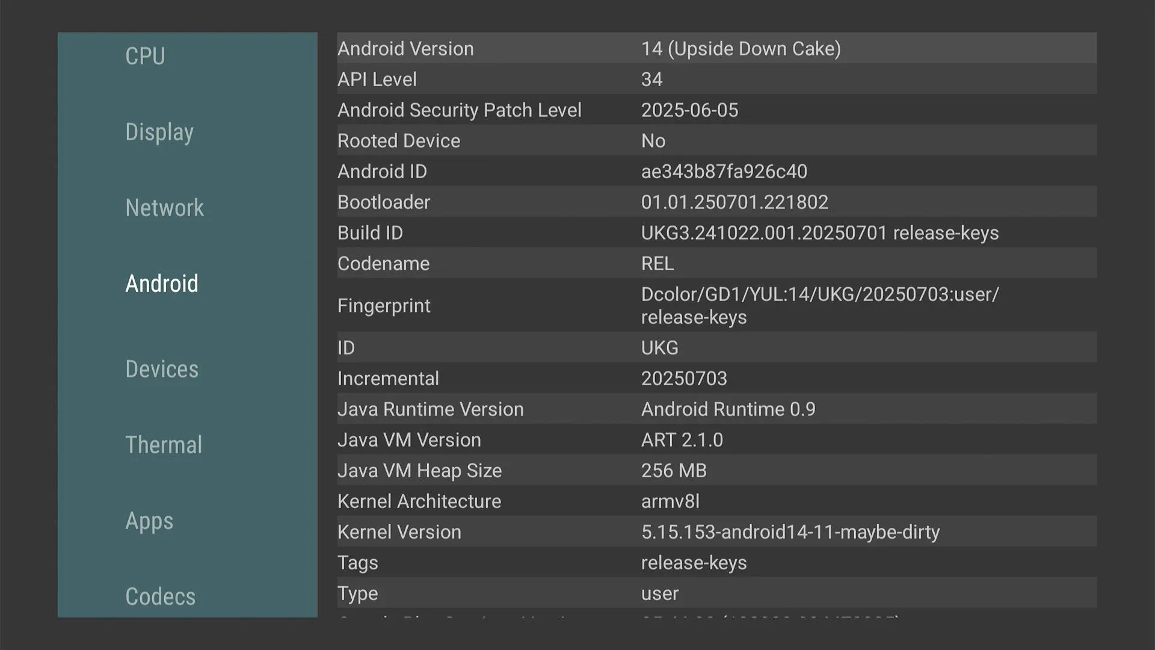The width and height of the screenshot is (1155, 650).
Task: Select the highlighted Android sidebar item
Action: (x=162, y=284)
